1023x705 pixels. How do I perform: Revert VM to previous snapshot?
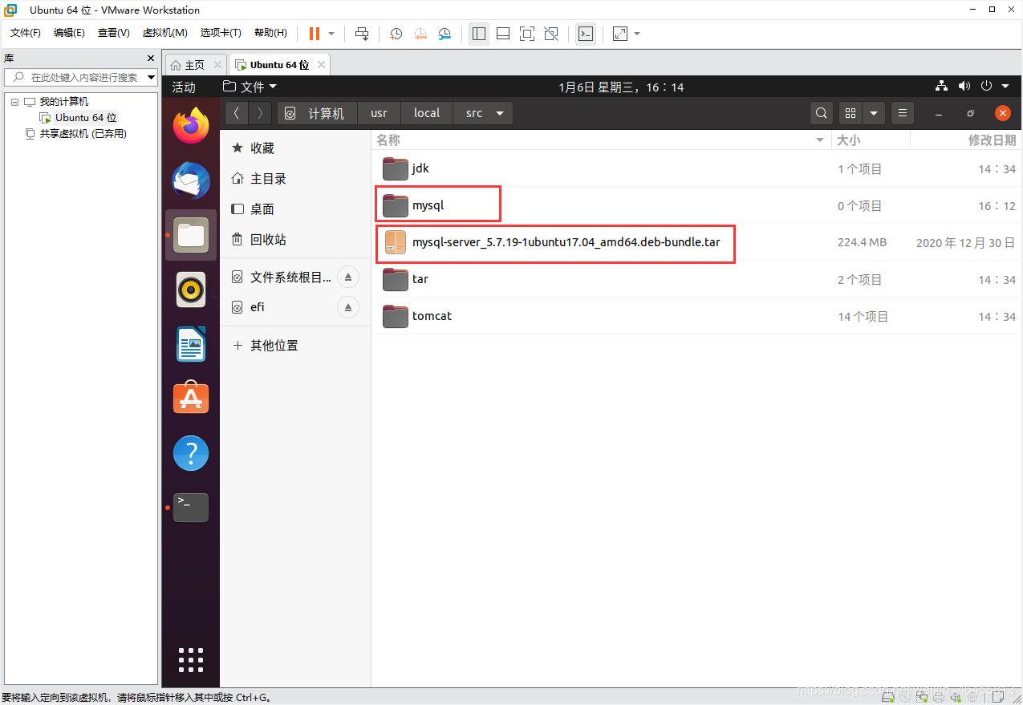[x=420, y=34]
